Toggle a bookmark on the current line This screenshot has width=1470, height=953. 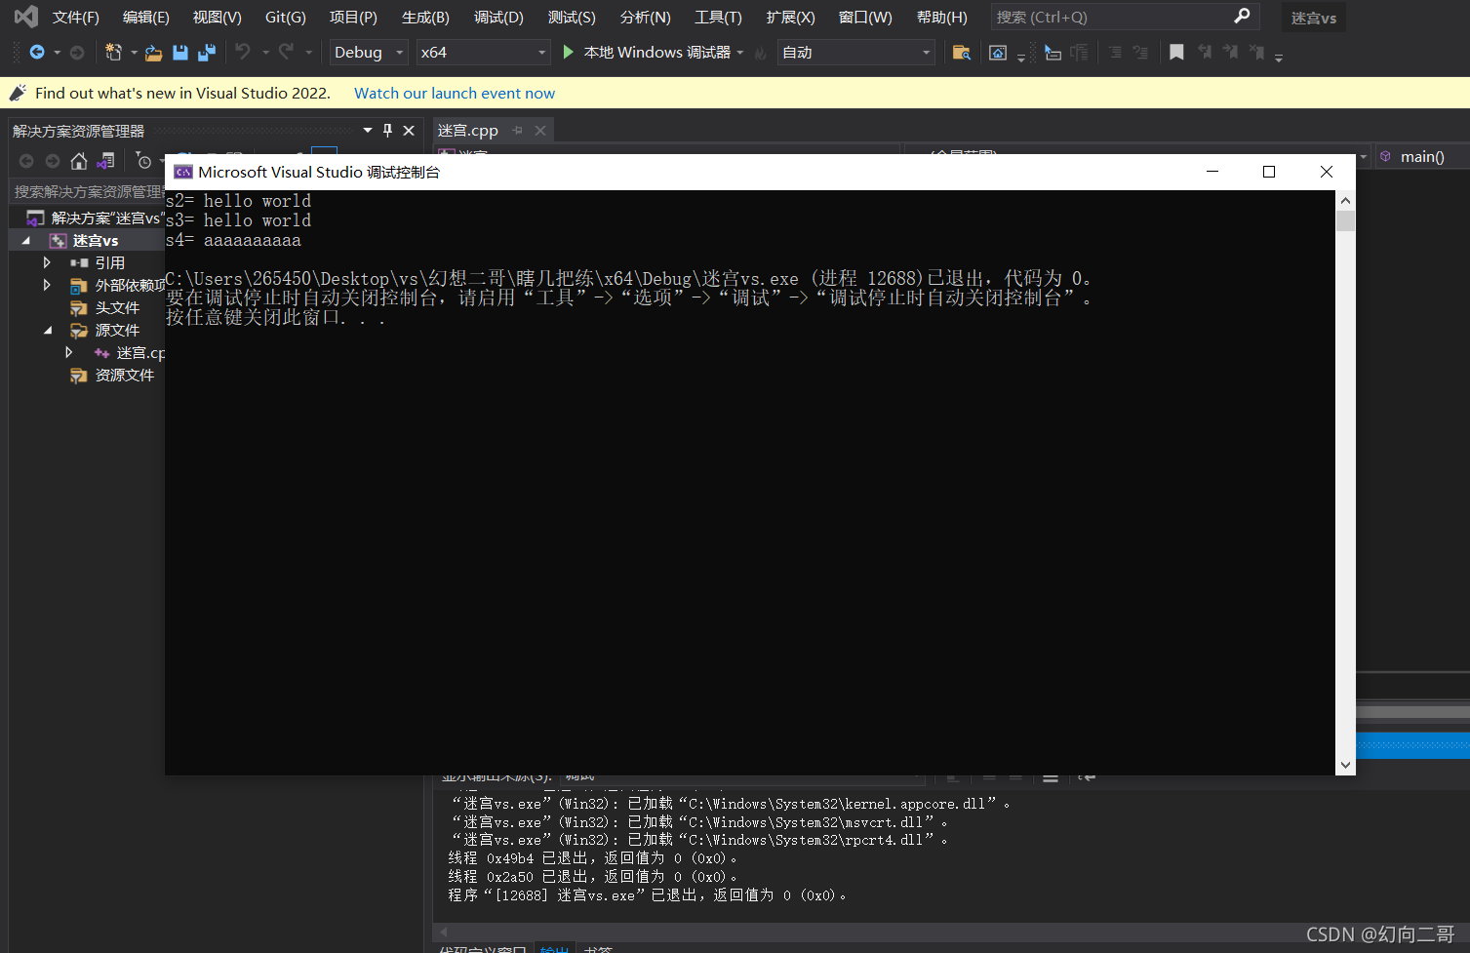pos(1176,53)
